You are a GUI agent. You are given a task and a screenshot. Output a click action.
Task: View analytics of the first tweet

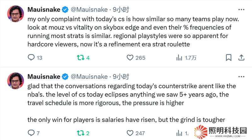click(179, 58)
